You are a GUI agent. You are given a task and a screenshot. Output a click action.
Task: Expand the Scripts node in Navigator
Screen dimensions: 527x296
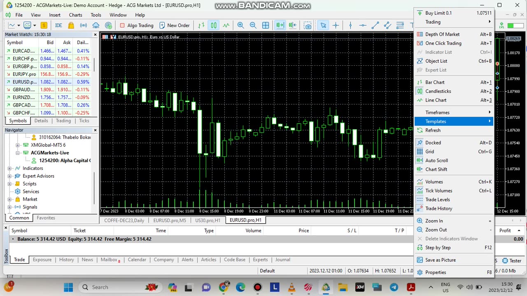(9, 184)
